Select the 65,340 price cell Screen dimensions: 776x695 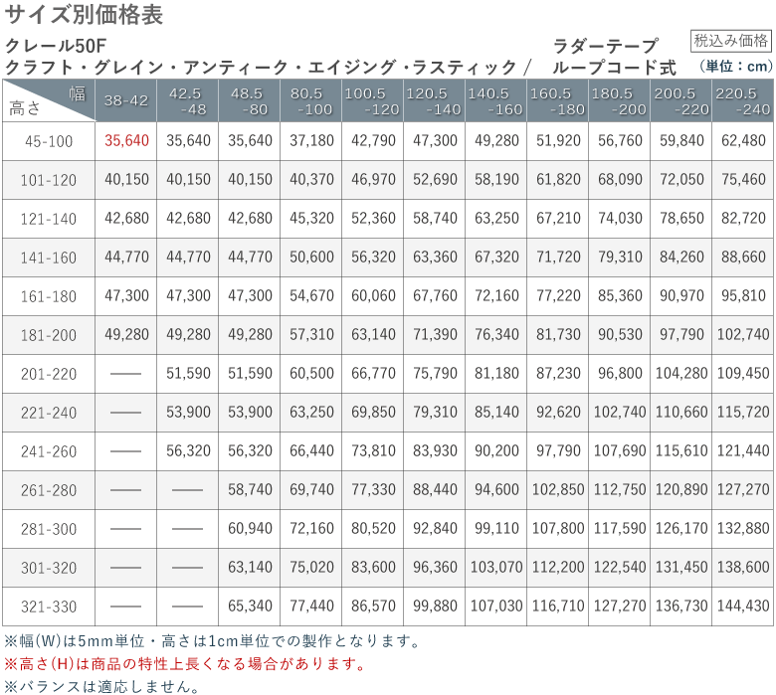250,606
